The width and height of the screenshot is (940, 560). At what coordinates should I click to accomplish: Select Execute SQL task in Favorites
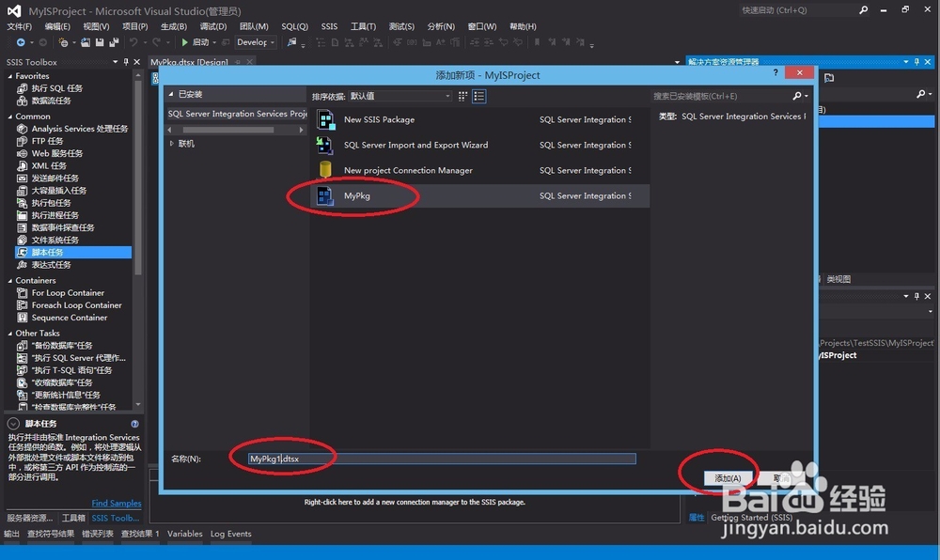pyautogui.click(x=57, y=88)
